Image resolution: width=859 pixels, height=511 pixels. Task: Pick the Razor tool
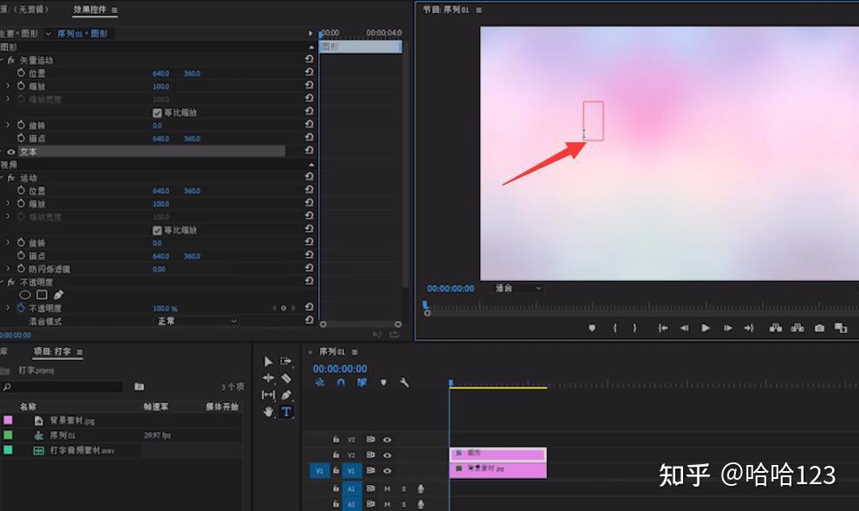286,378
